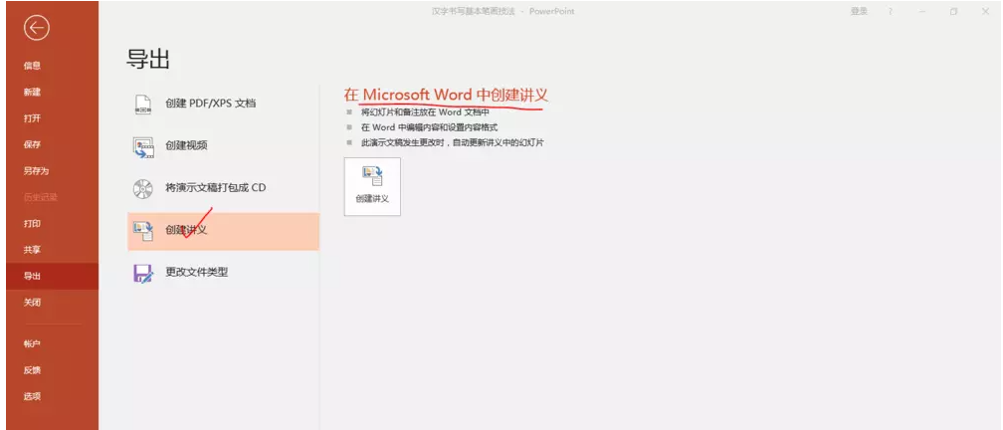Click the Create Handouts icon in export list
1003x430 pixels.
pos(142,231)
